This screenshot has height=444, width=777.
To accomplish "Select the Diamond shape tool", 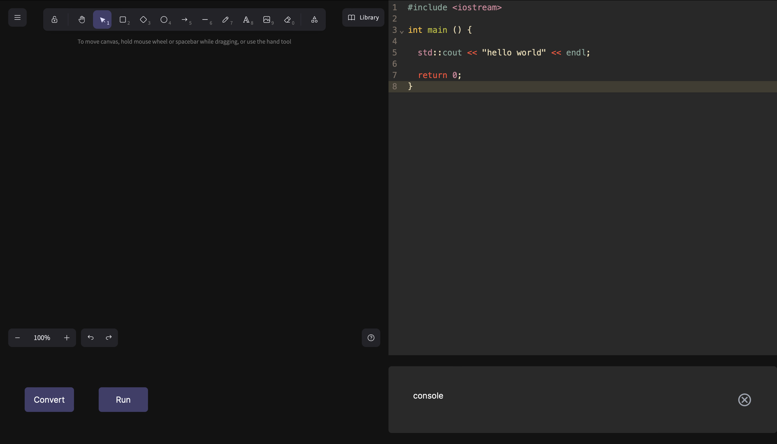I will pyautogui.click(x=143, y=20).
